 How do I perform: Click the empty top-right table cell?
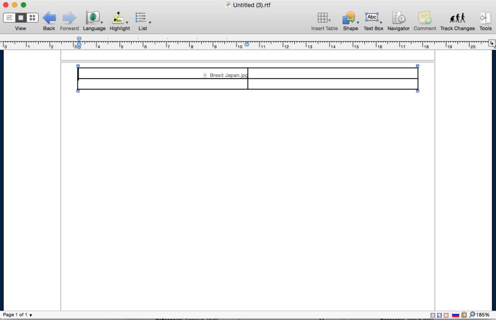pyautogui.click(x=332, y=73)
